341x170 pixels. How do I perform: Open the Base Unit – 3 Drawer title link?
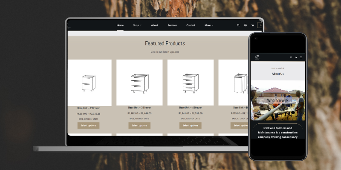coord(139,108)
